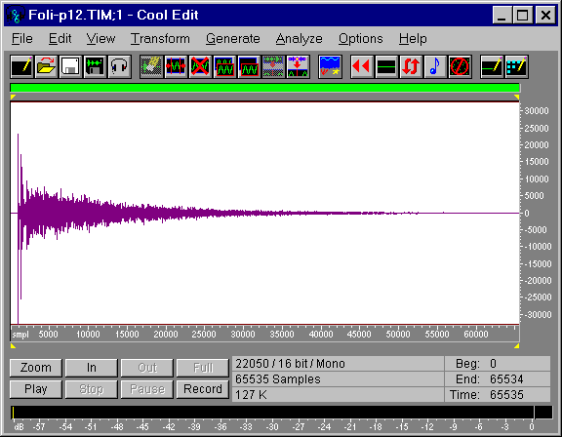Screen dimensions: 562x437
Task: Click the Record button
Action: click(x=203, y=389)
